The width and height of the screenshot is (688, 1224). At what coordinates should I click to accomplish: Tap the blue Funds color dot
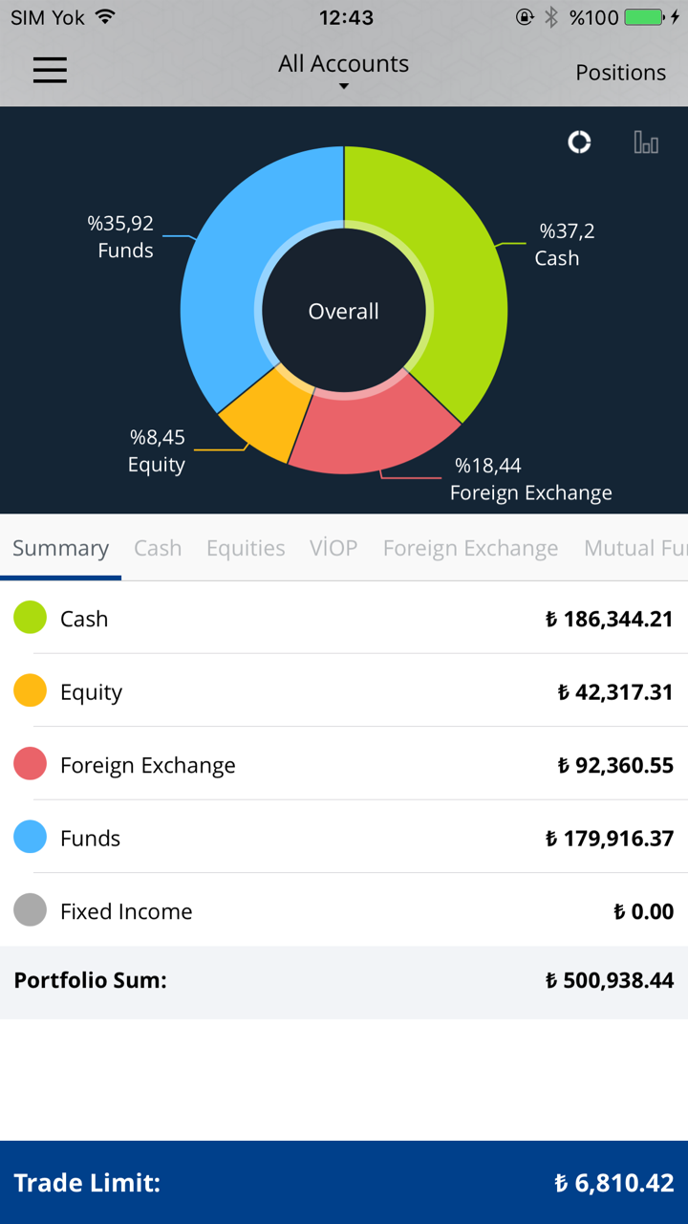pyautogui.click(x=31, y=837)
